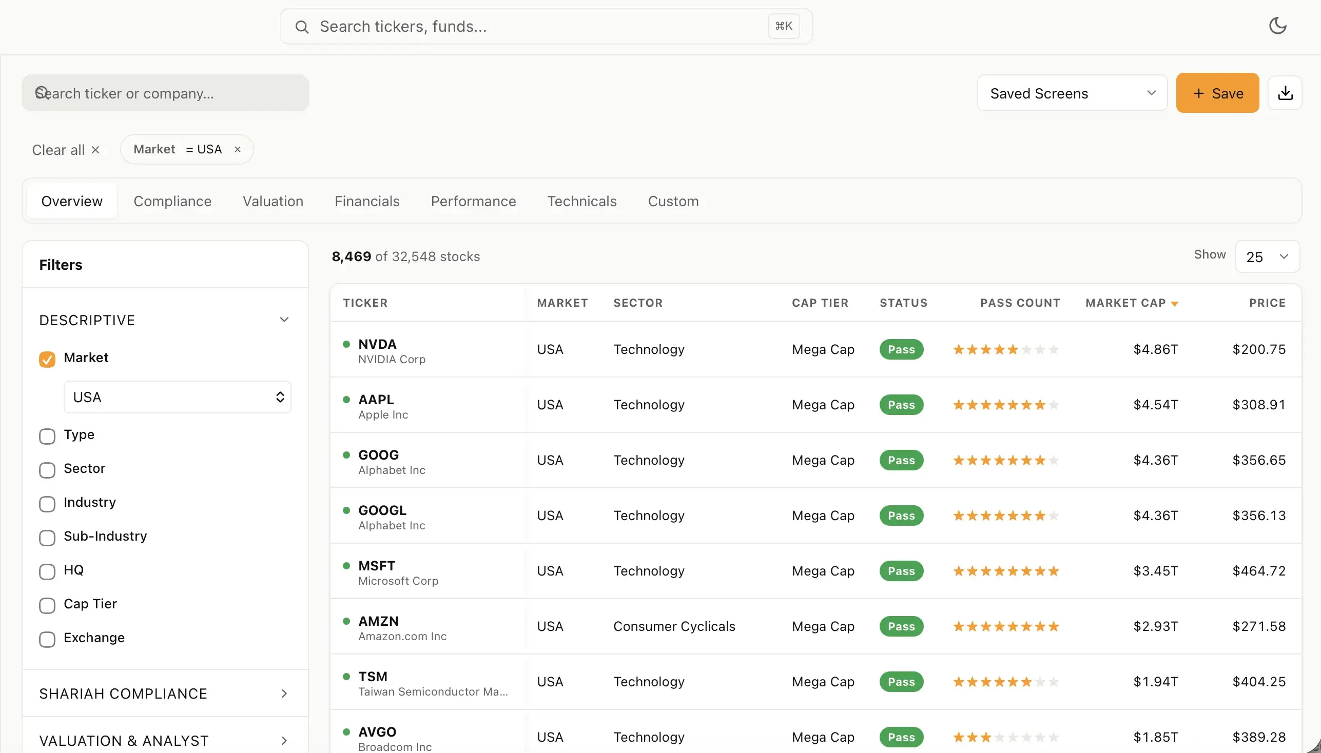The height and width of the screenshot is (753, 1321).
Task: Click the ⌘K shortcut badge
Action: click(x=783, y=26)
